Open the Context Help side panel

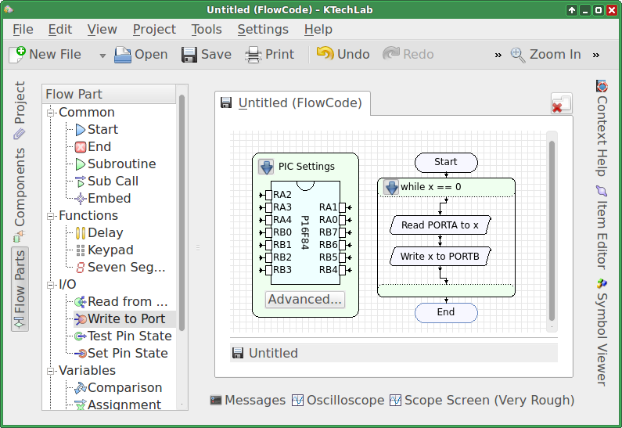click(x=602, y=128)
